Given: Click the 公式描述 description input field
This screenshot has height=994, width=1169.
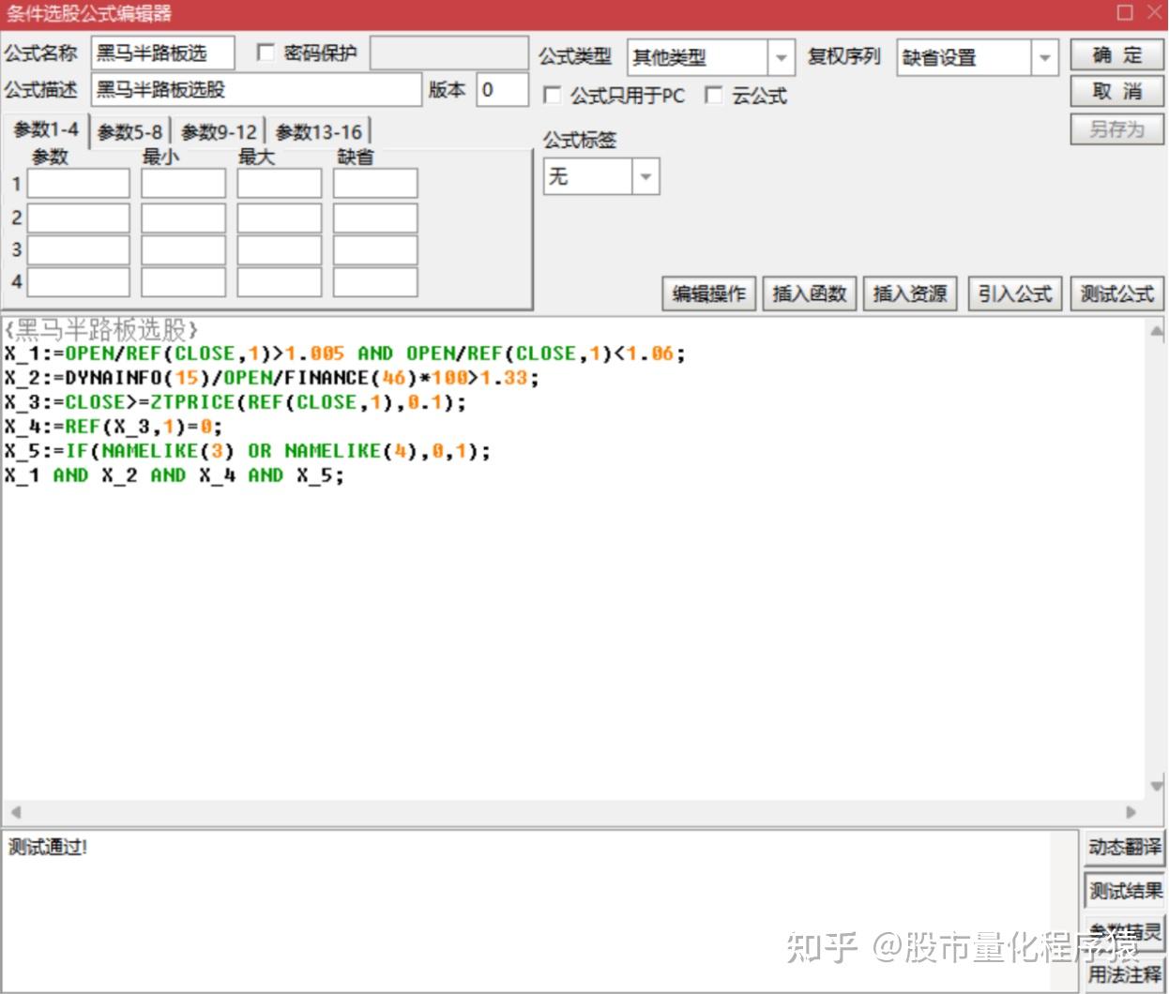Looking at the screenshot, I should tap(257, 90).
